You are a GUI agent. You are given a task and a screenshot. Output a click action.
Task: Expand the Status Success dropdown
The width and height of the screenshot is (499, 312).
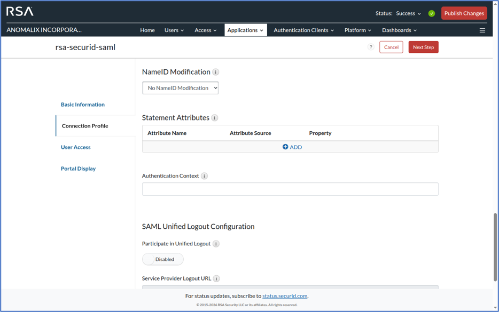408,13
